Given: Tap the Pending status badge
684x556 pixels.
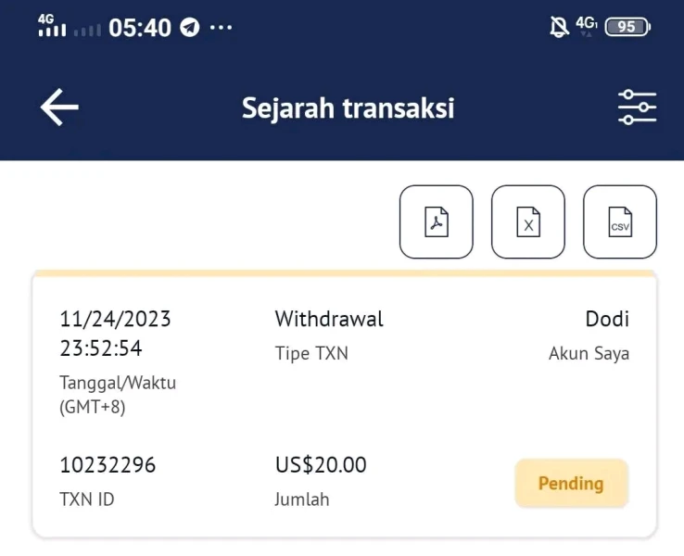Looking at the screenshot, I should click(571, 483).
